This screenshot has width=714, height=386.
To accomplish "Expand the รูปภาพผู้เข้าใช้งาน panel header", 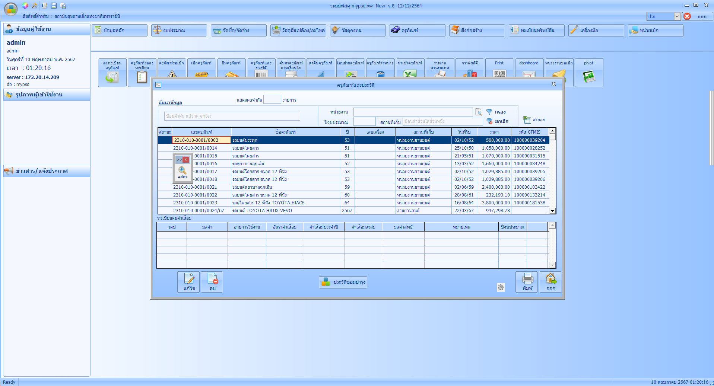I will coord(47,95).
